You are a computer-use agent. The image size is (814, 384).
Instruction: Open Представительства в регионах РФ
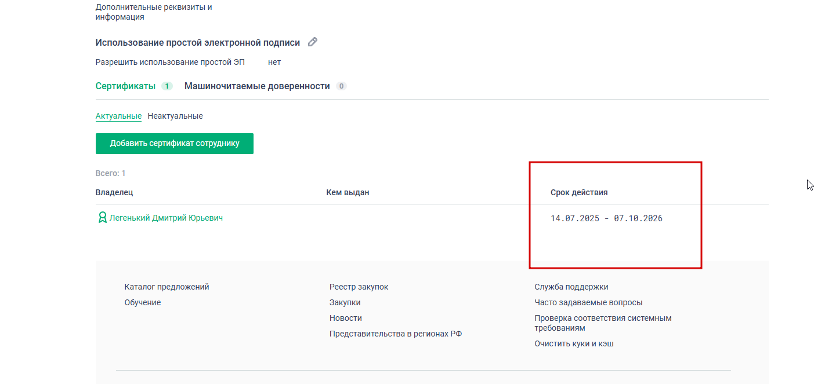[395, 334]
